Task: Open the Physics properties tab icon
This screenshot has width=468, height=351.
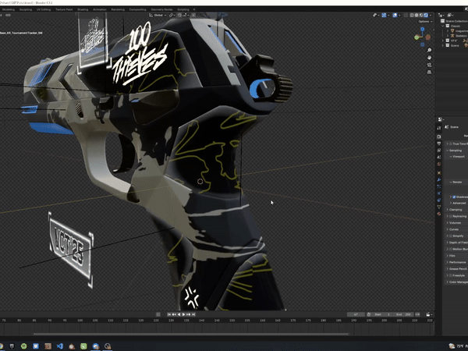Action: tap(438, 193)
